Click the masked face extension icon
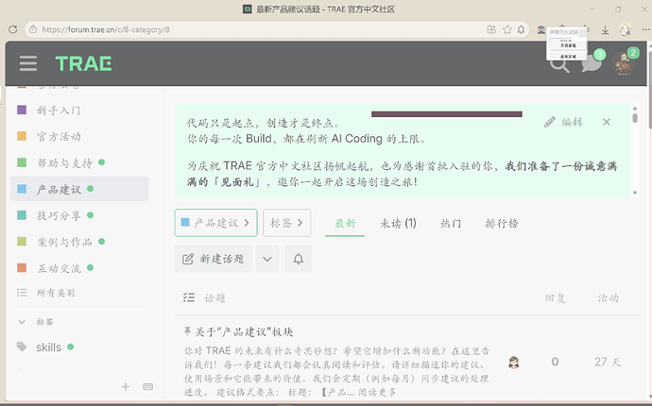 541,29
